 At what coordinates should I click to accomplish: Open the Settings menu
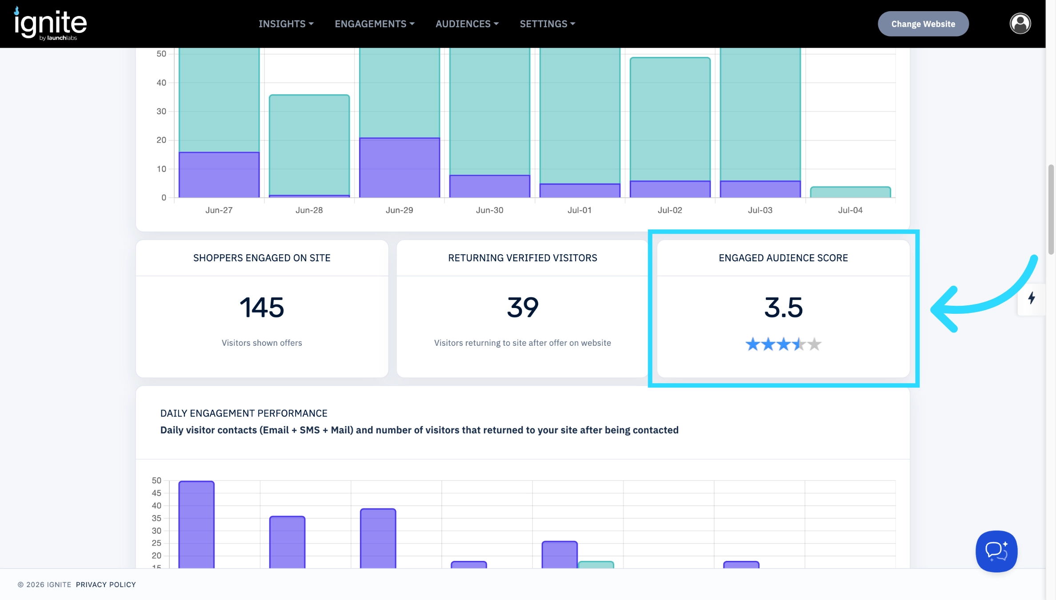click(x=548, y=24)
